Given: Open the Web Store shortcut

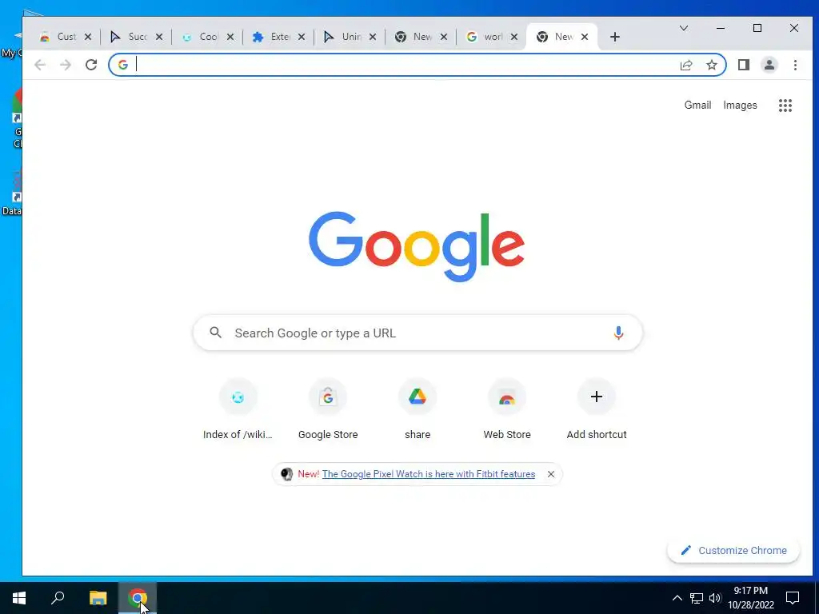Looking at the screenshot, I should tap(506, 410).
